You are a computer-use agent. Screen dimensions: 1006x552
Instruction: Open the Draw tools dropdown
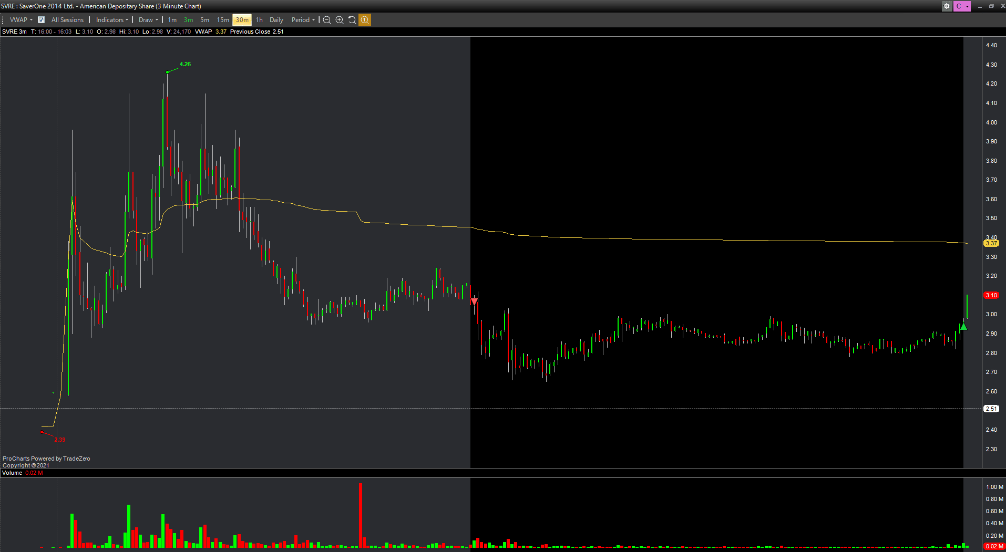(x=148, y=20)
